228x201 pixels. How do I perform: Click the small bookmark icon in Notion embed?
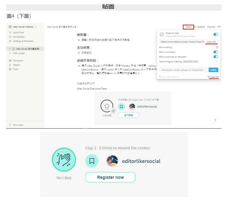coord(121,107)
